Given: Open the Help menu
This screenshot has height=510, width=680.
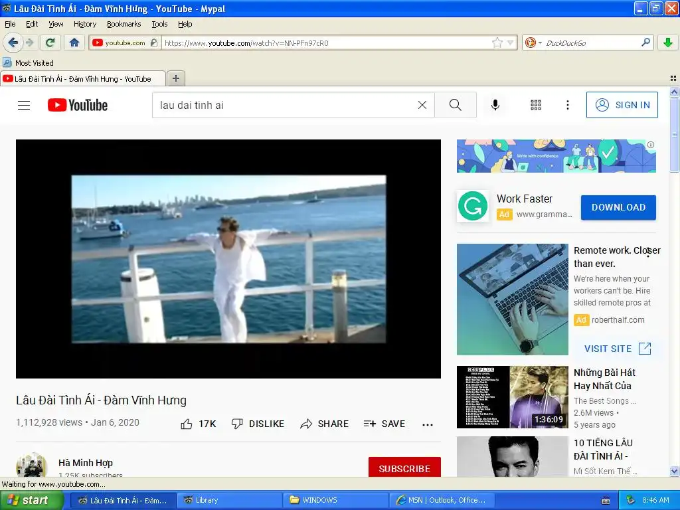Looking at the screenshot, I should tap(185, 24).
